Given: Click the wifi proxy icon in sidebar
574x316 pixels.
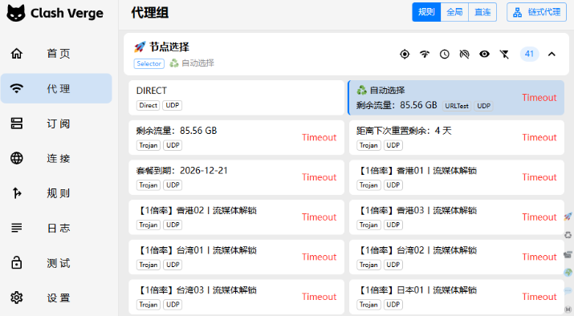Looking at the screenshot, I should coord(17,88).
